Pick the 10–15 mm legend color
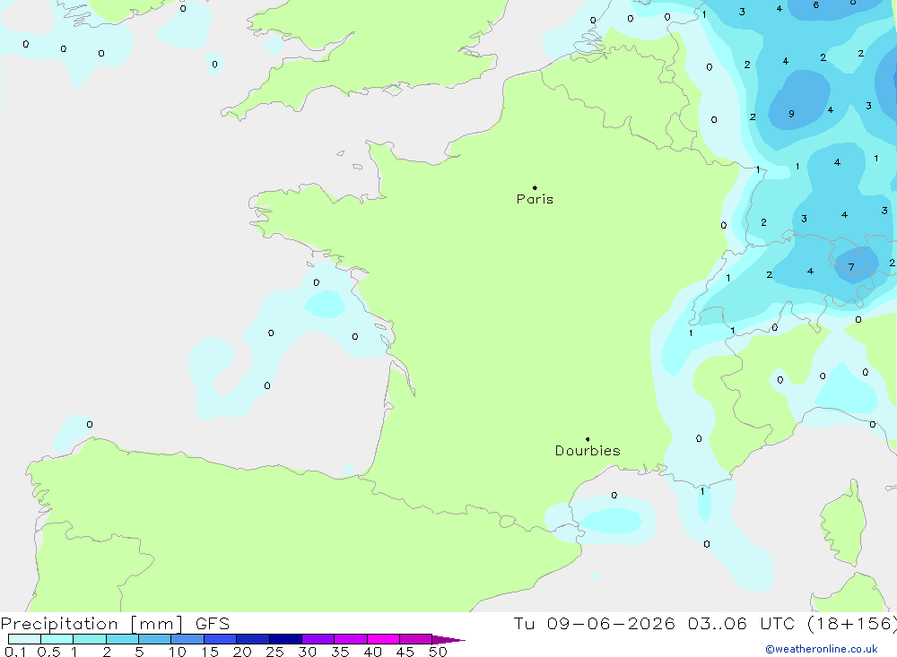 pos(187,639)
